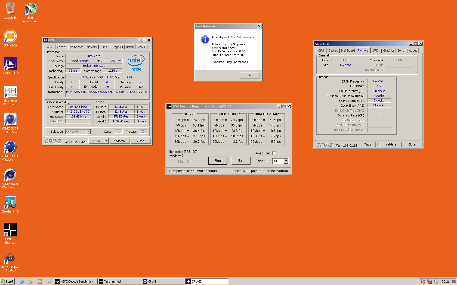This screenshot has height=285, width=457.
Task: Click Close button in right CPU-Z window
Action: pos(412,144)
